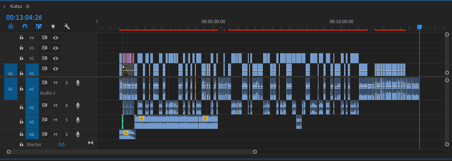The width and height of the screenshot is (452, 161).
Task: Add a marker to the timeline
Action: 53,26
